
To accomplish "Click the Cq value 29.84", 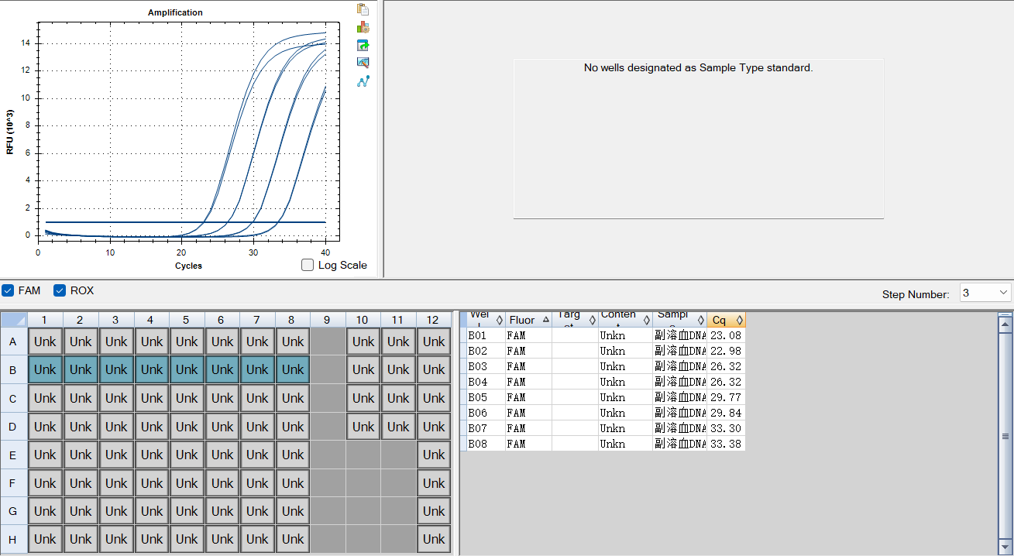I will point(726,413).
